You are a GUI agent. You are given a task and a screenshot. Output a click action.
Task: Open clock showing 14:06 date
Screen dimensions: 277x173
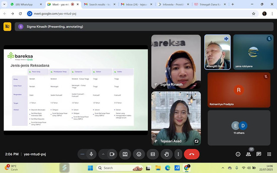point(266,168)
